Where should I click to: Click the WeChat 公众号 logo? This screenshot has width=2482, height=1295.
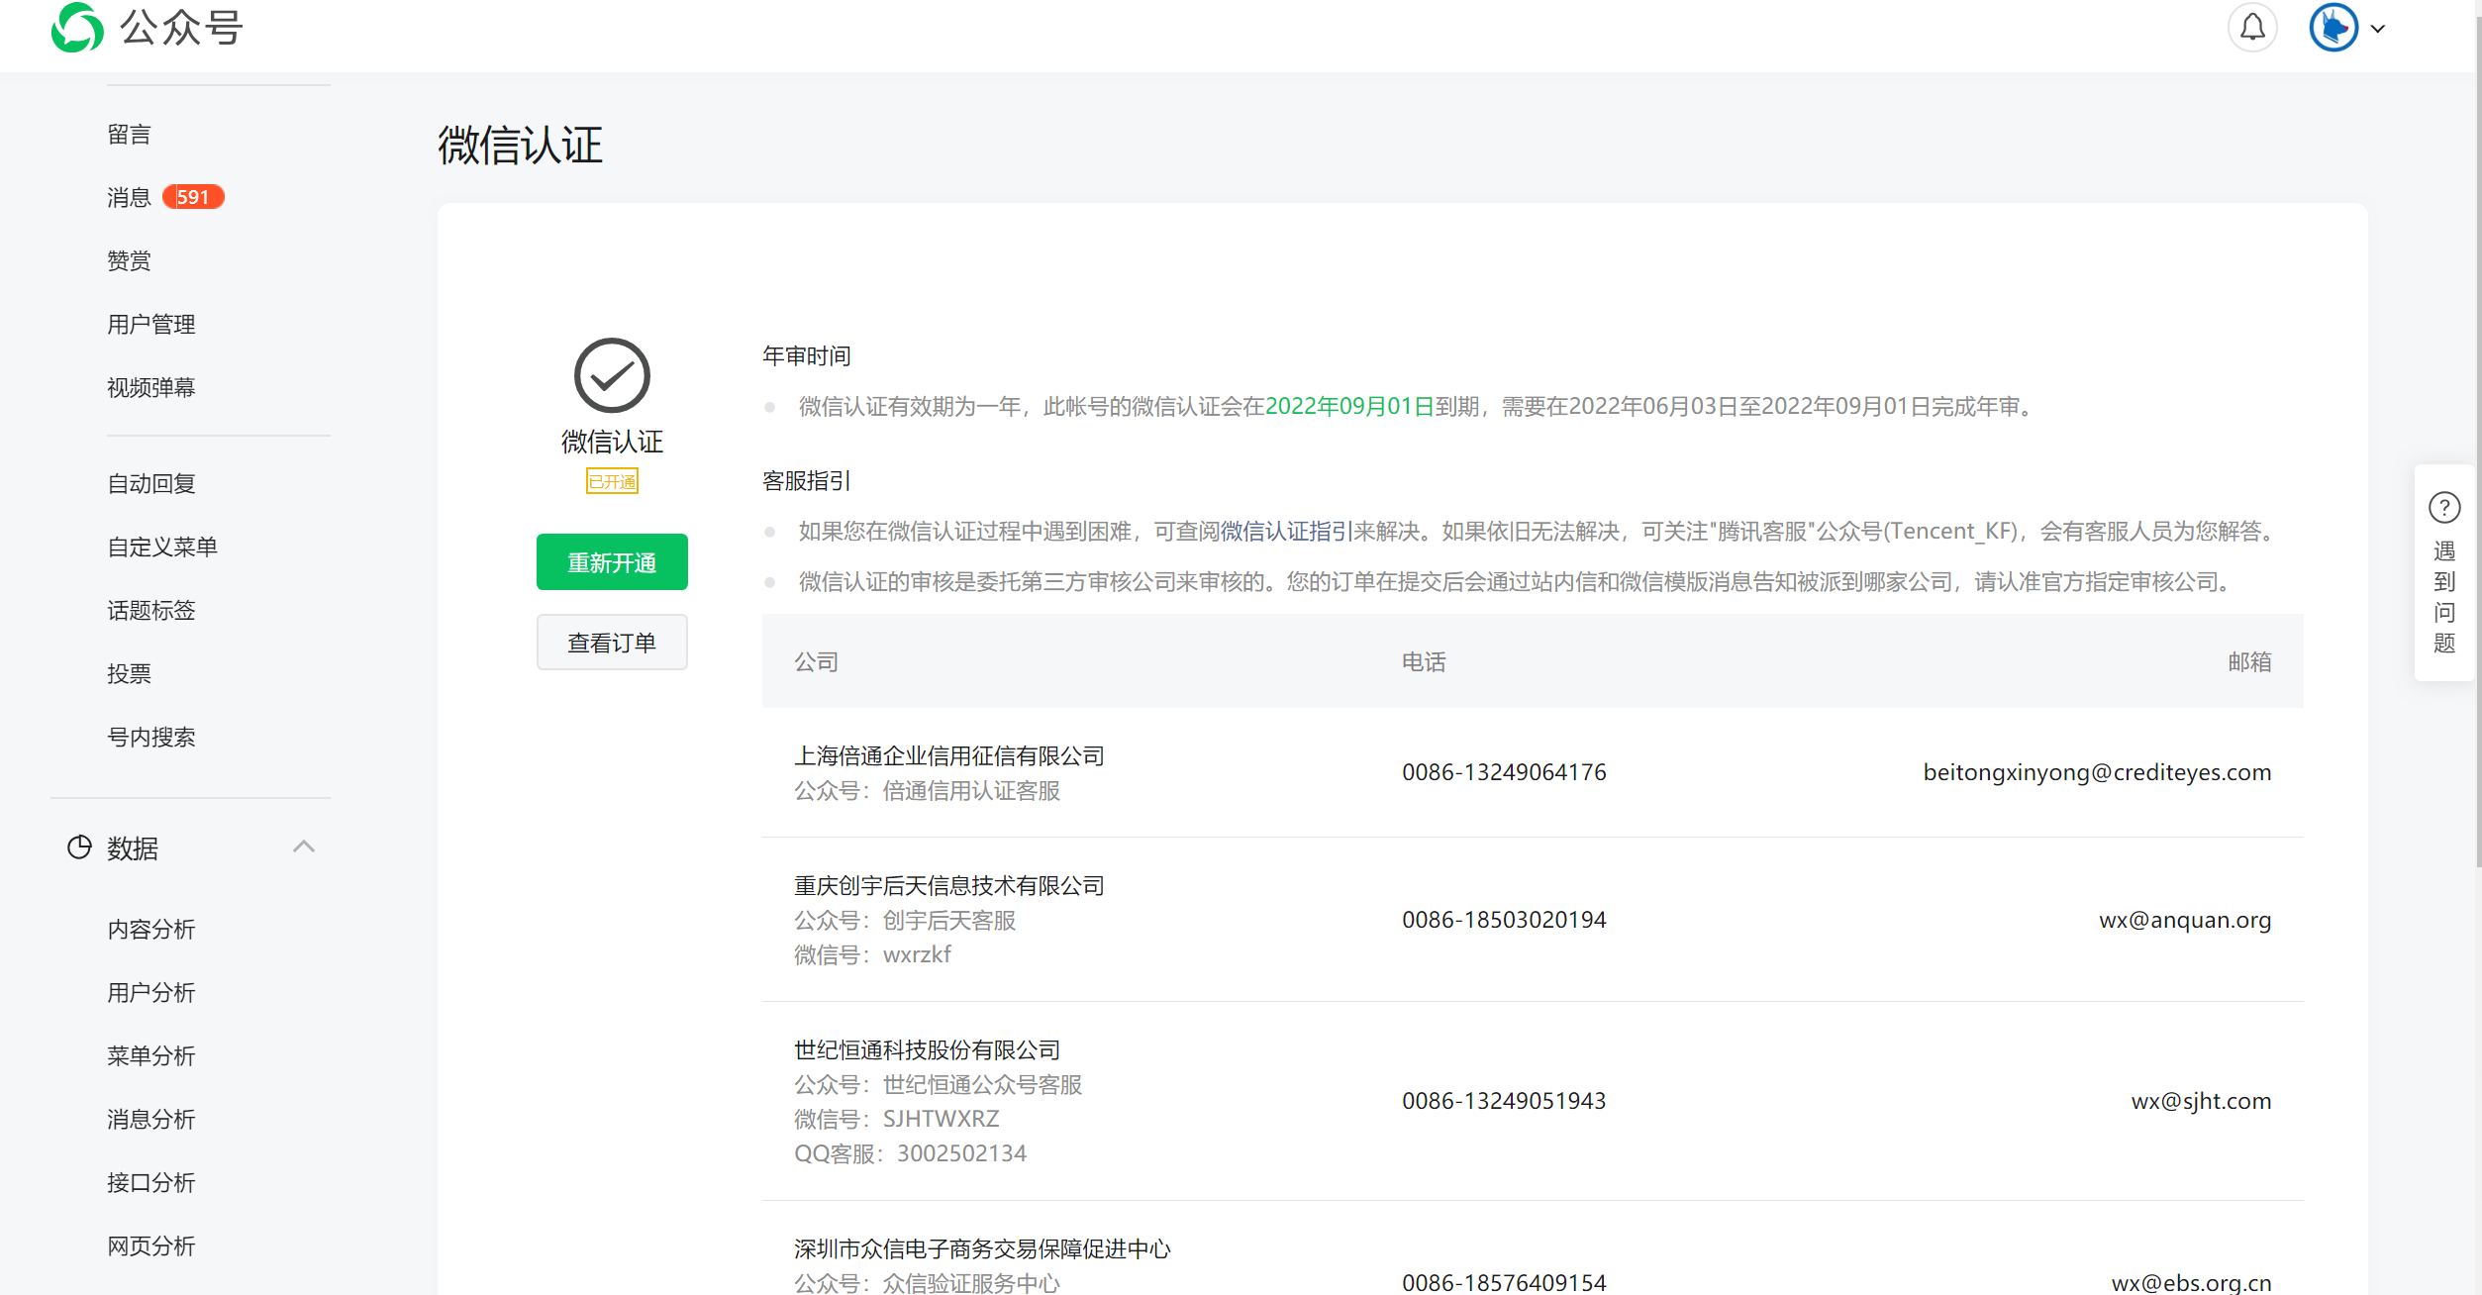click(77, 28)
